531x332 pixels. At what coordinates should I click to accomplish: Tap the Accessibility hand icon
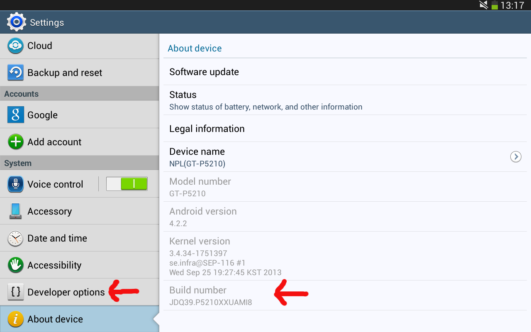tap(16, 265)
